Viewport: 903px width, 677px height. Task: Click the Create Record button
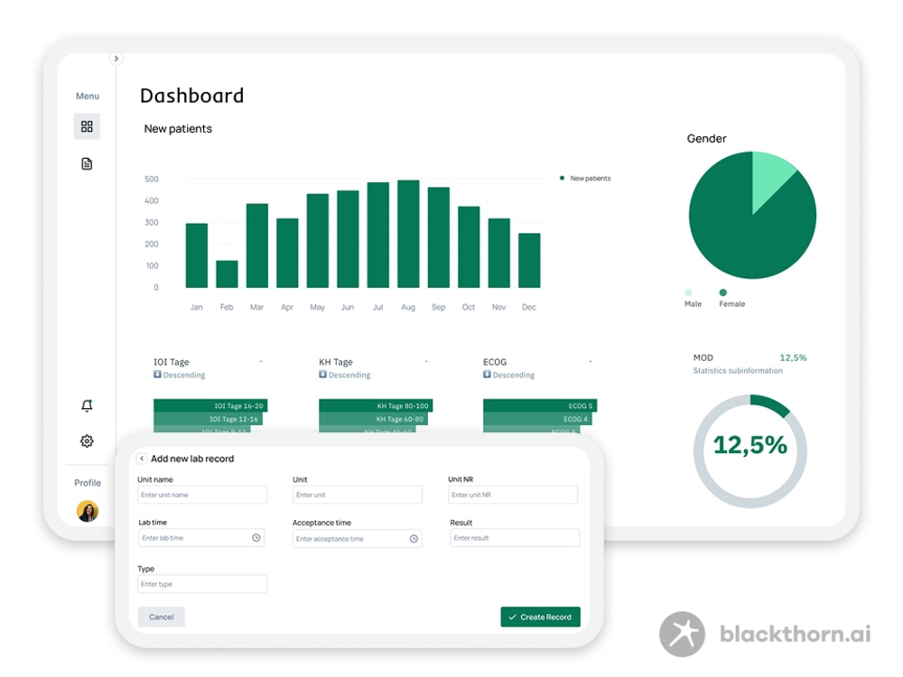coord(540,617)
